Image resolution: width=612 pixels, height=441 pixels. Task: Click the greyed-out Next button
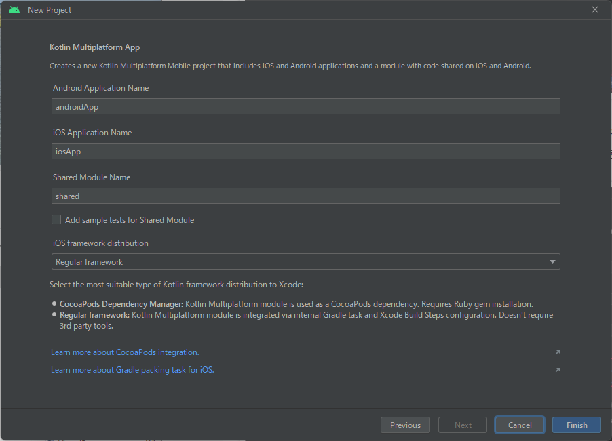coord(463,425)
